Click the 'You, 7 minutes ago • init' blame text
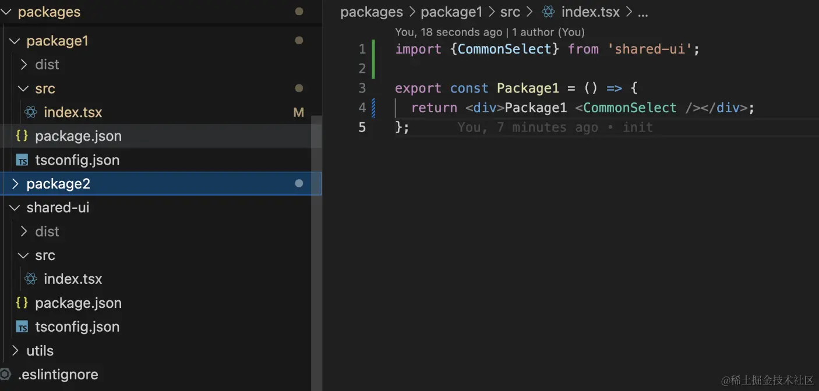This screenshot has height=391, width=819. coord(555,127)
